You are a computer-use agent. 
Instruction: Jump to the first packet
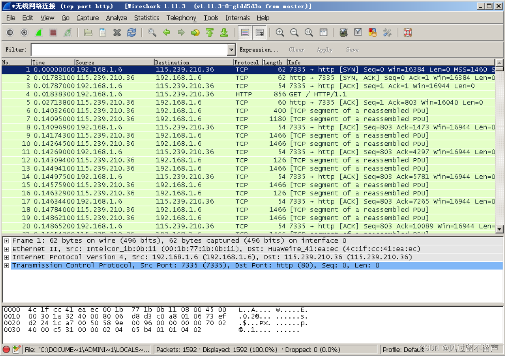click(x=209, y=32)
